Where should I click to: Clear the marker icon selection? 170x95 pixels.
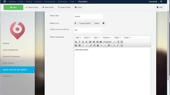pyautogui.click(x=103, y=23)
